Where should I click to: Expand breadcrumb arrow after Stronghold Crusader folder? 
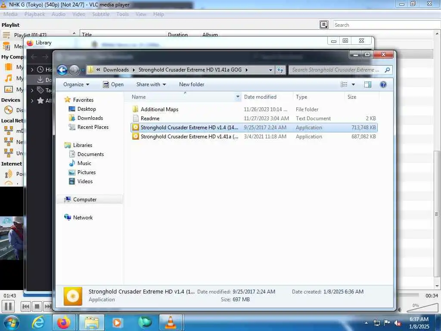pos(247,70)
